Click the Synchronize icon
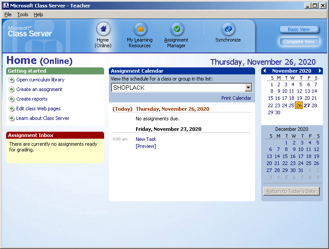This screenshot has width=329, height=249. [x=228, y=29]
